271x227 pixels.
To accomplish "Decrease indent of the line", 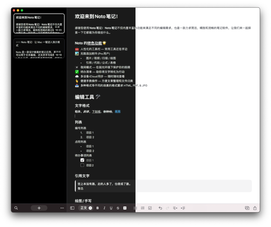I will [175, 208].
